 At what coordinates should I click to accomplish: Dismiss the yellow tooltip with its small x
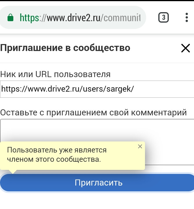(x=140, y=146)
